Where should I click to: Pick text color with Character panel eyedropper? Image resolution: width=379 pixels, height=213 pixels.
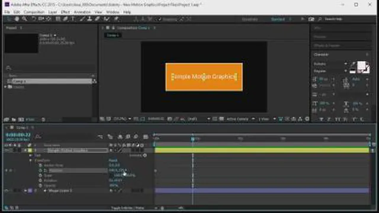[354, 64]
